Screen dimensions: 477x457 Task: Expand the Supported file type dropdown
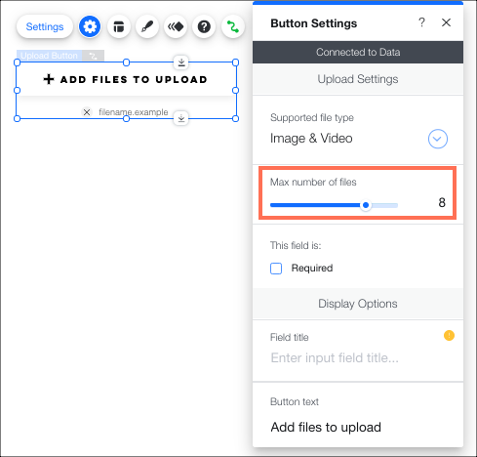tap(438, 139)
